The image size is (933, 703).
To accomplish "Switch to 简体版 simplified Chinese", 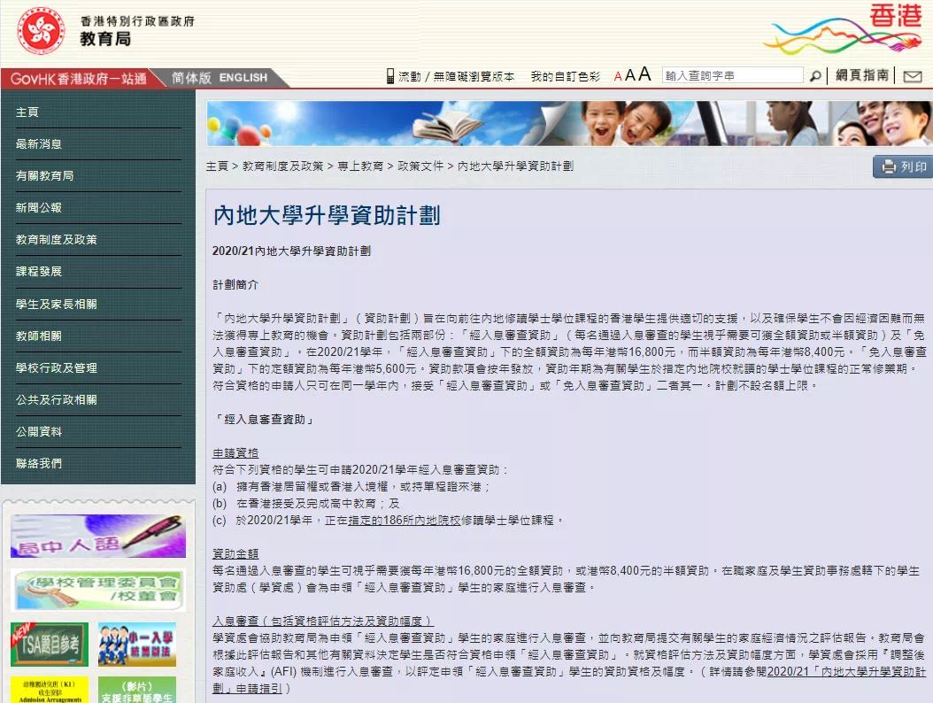I will 191,78.
